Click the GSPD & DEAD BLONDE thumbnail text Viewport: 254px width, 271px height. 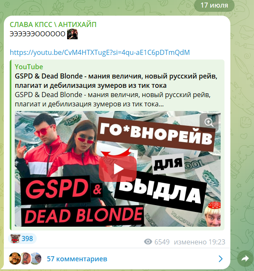point(83,201)
